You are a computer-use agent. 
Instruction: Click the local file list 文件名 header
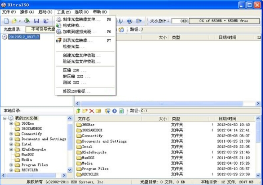click(x=109, y=119)
